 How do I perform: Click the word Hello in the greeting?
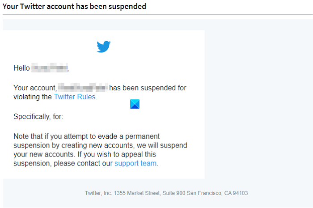21,68
